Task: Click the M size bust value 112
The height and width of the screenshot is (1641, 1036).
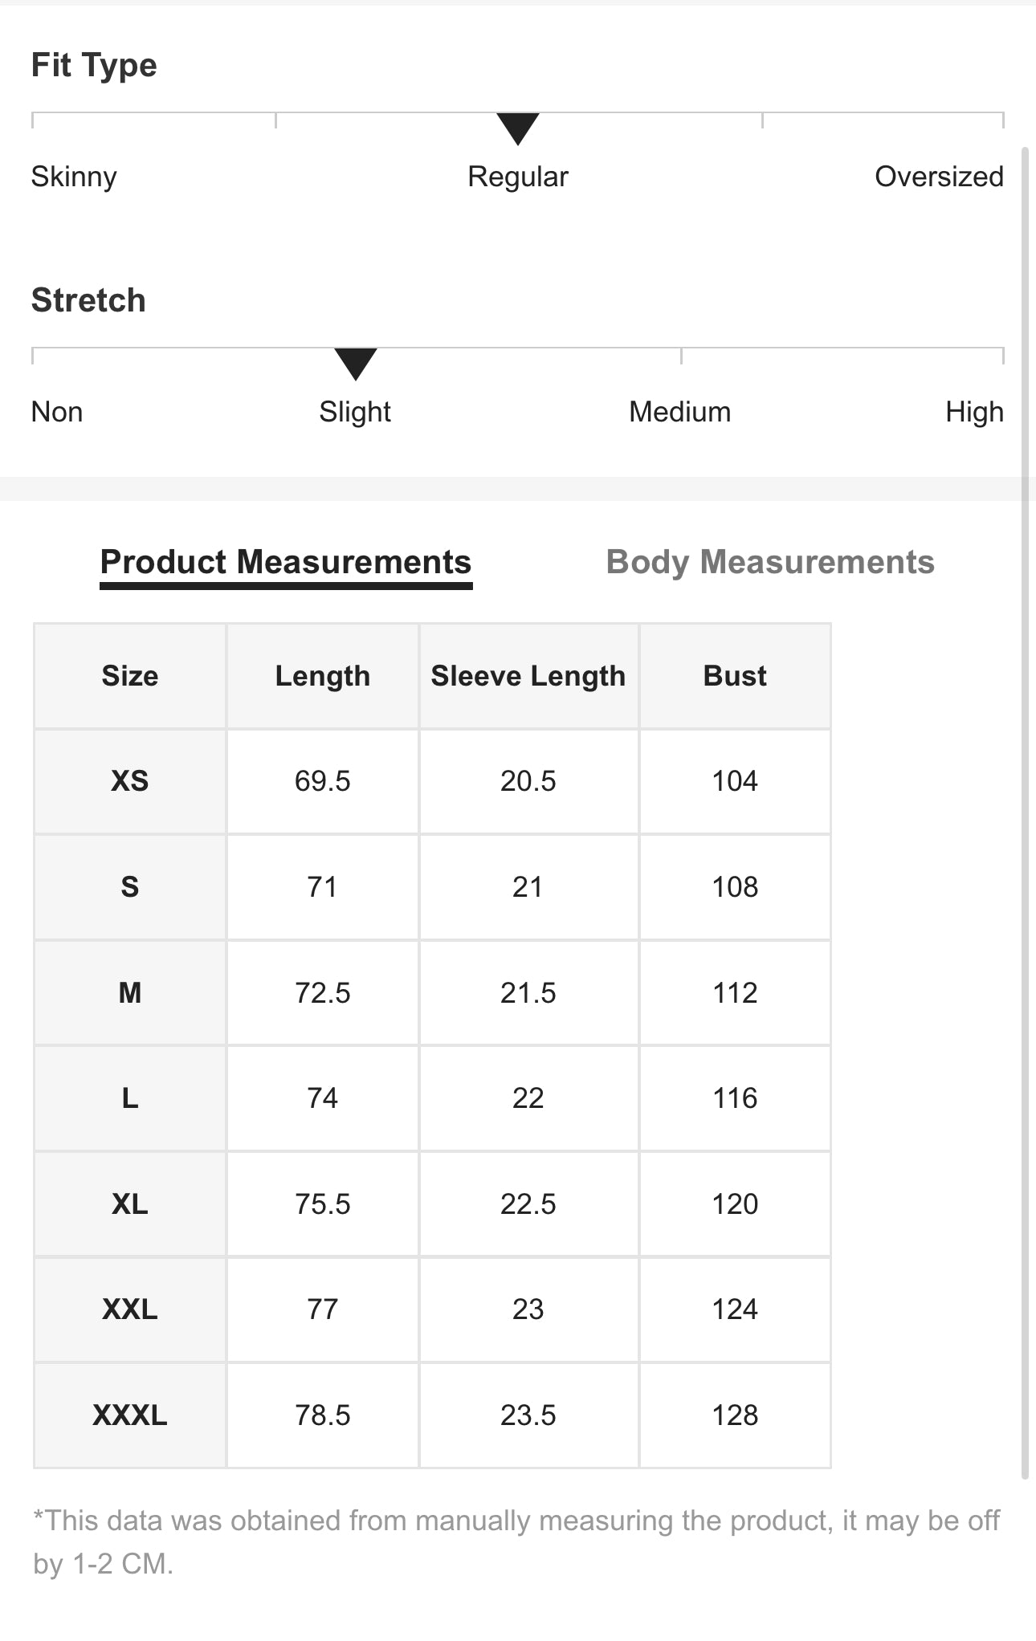Action: tap(734, 993)
